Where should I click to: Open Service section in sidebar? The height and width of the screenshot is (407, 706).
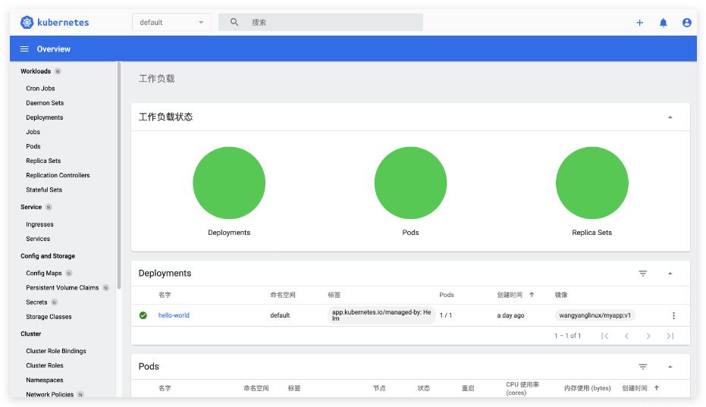point(31,207)
